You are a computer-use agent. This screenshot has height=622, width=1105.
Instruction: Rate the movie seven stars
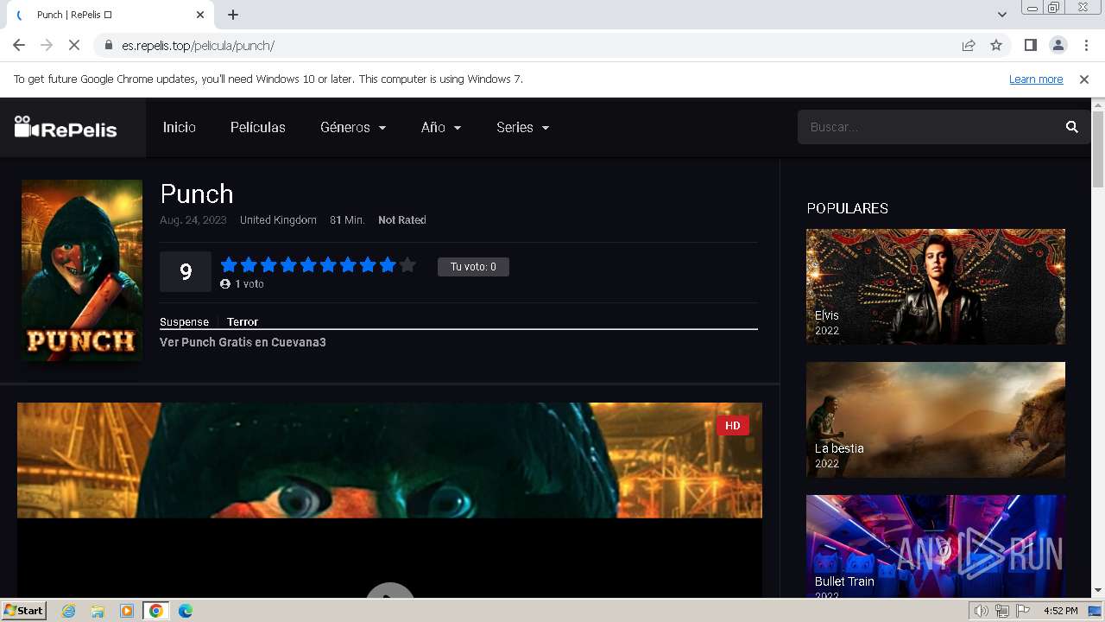coord(348,265)
